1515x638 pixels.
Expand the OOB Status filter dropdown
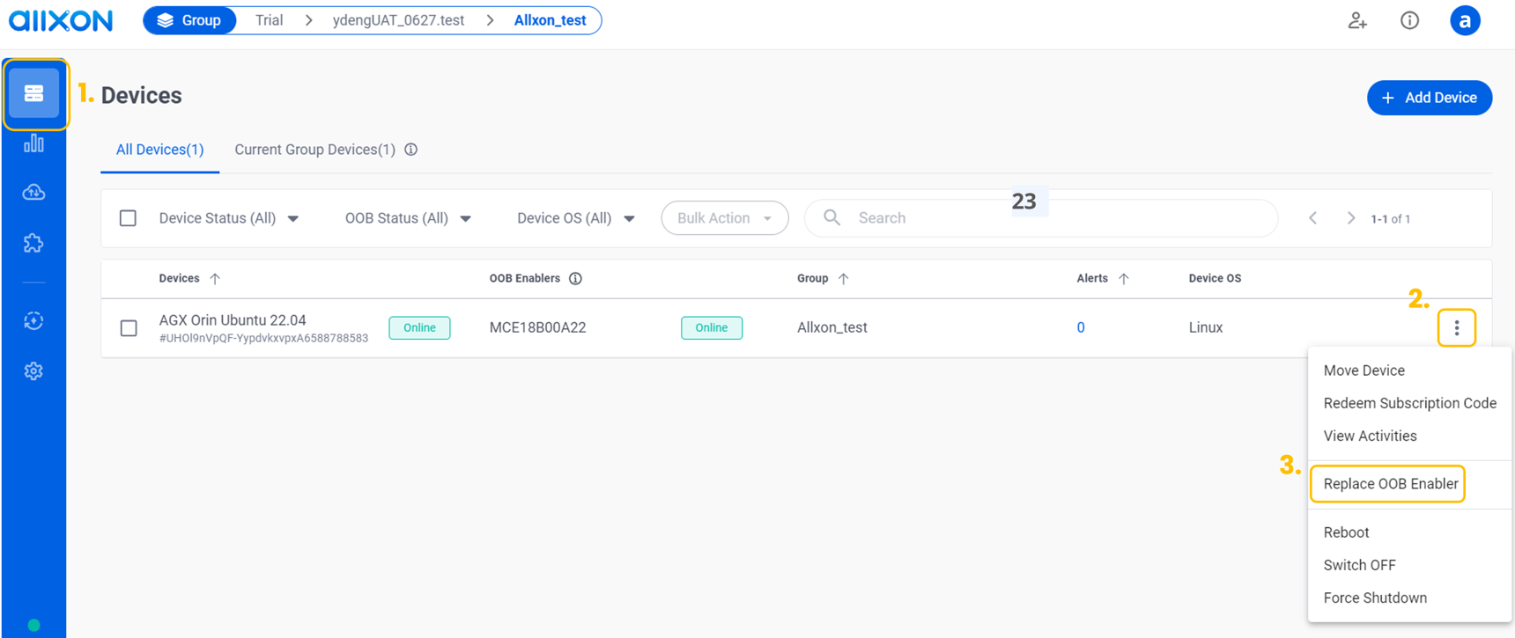[407, 218]
